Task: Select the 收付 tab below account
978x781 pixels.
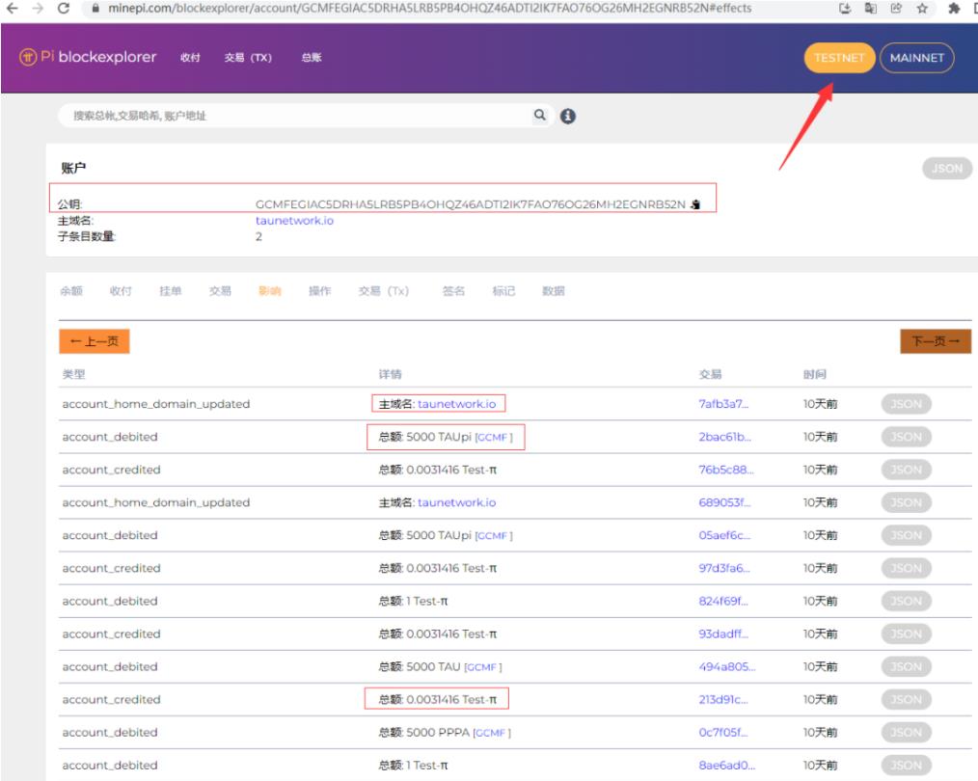Action: [x=121, y=290]
